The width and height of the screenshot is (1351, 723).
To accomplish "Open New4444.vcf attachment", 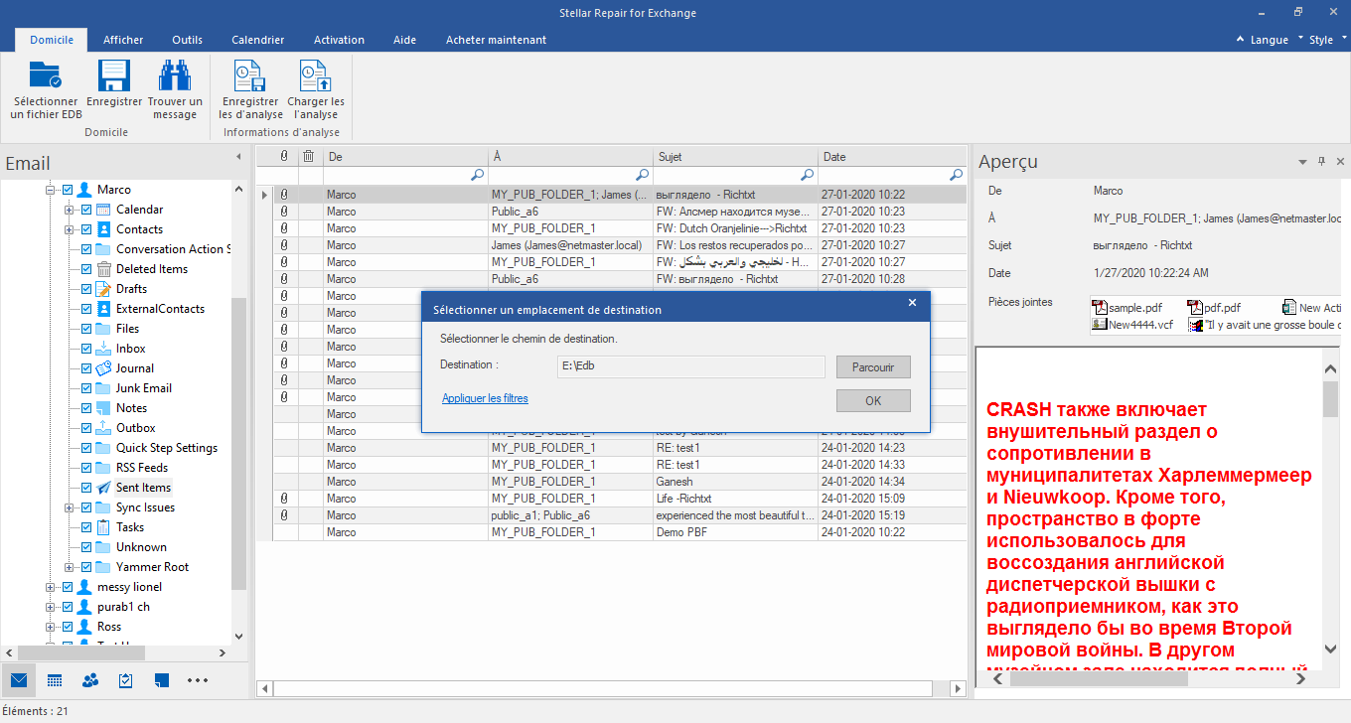I will (x=1132, y=325).
